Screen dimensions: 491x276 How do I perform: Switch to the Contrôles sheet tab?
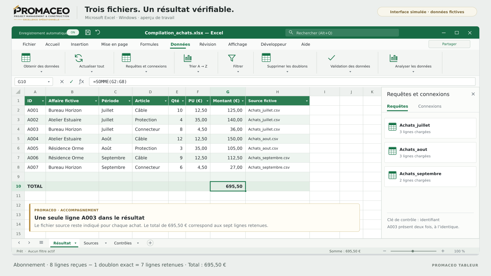click(x=123, y=243)
